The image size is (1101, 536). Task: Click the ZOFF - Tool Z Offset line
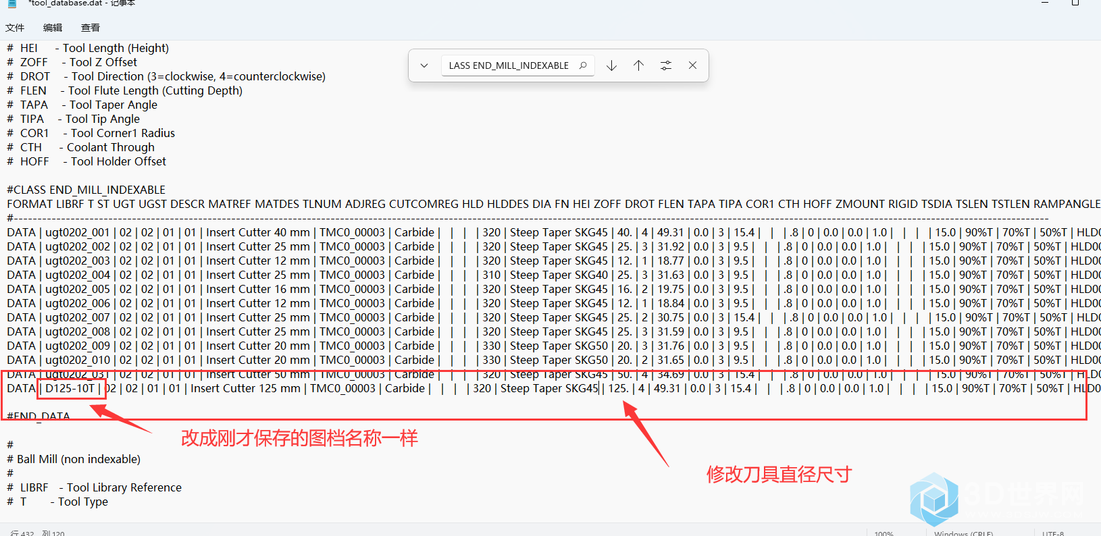(72, 62)
